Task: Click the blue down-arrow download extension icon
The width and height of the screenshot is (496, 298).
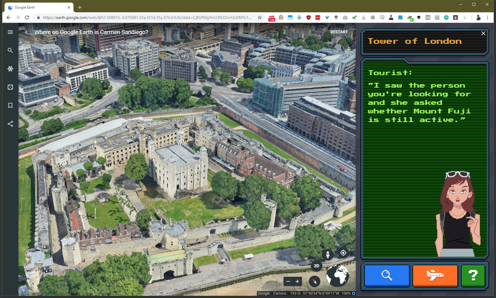Action: click(299, 18)
